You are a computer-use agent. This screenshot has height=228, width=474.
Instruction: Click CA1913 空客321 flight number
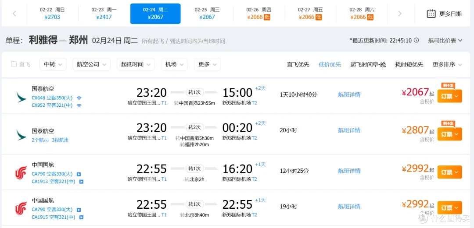point(54,182)
